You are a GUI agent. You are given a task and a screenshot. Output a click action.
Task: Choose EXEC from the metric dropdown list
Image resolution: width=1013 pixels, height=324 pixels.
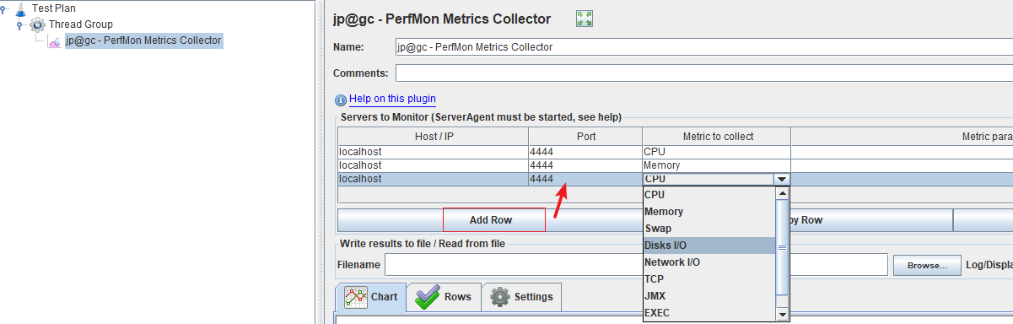709,313
